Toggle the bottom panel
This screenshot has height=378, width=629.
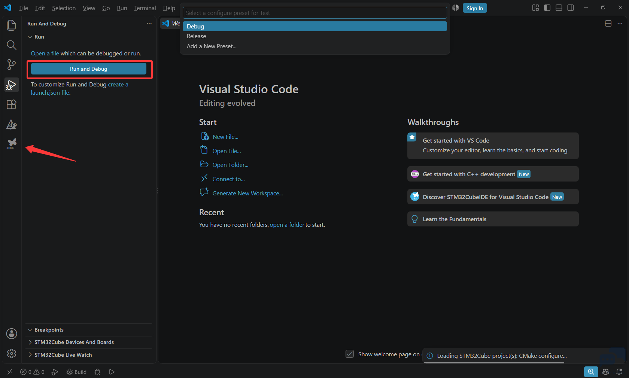559,8
